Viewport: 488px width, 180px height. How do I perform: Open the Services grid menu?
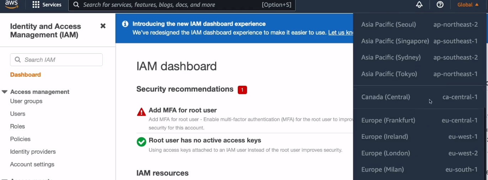click(47, 5)
